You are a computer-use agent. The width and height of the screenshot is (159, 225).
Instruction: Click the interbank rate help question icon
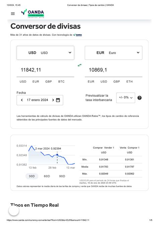tap(140, 98)
